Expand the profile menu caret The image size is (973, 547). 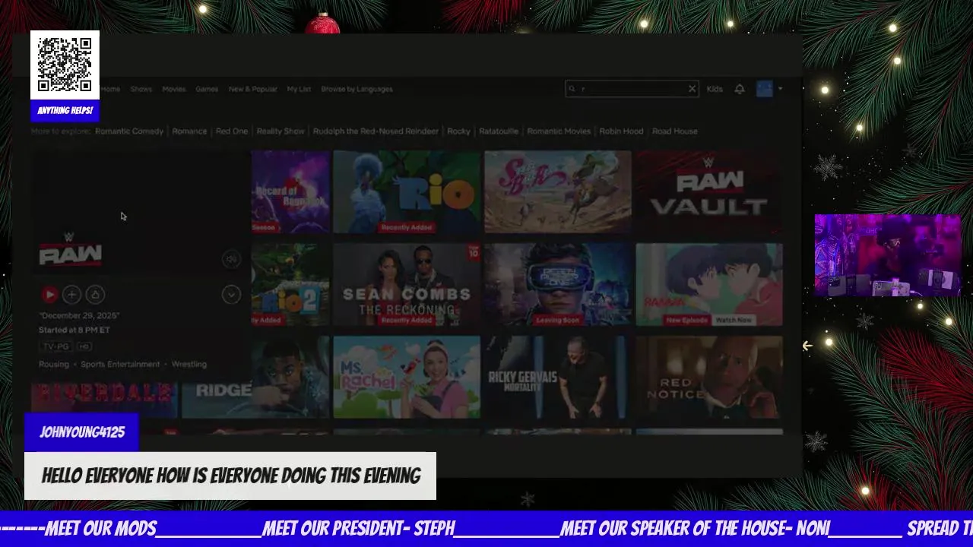780,89
